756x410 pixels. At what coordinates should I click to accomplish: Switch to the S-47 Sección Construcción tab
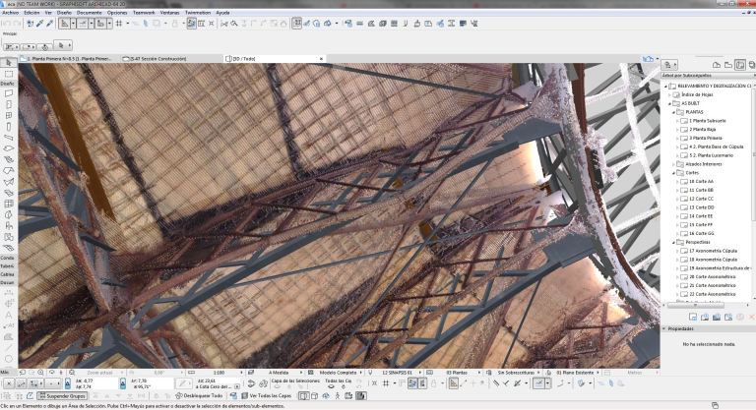coord(158,59)
